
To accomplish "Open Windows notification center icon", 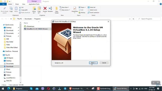I will click(158, 89).
